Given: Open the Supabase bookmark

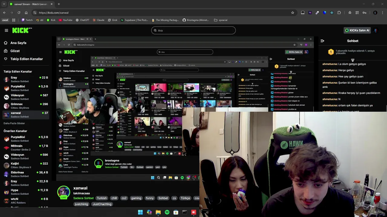Looking at the screenshot, I should pos(134,20).
